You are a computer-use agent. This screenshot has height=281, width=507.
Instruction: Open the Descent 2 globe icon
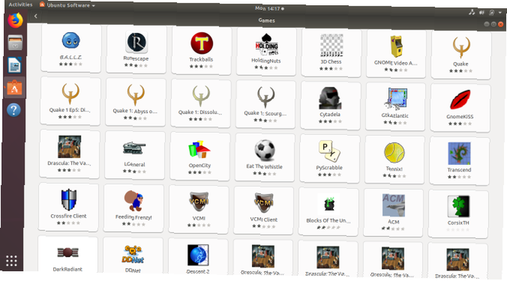198,255
